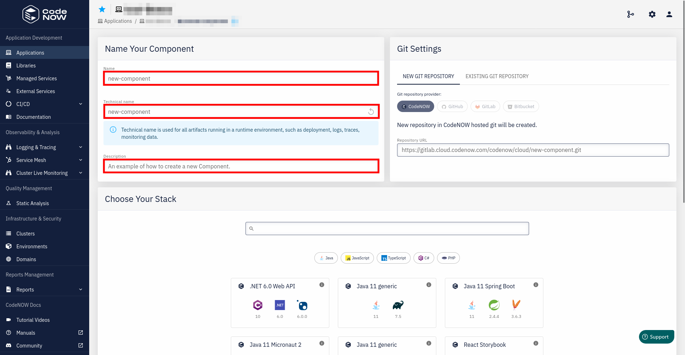
Task: Open the Support button
Action: pos(656,337)
